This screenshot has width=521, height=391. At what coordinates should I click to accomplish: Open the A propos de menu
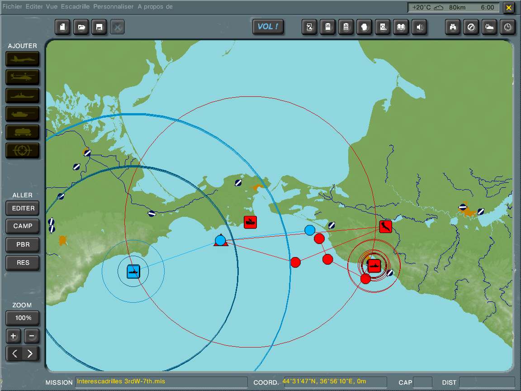point(155,6)
